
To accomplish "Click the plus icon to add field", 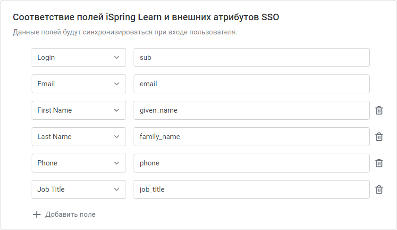I will click(x=37, y=214).
